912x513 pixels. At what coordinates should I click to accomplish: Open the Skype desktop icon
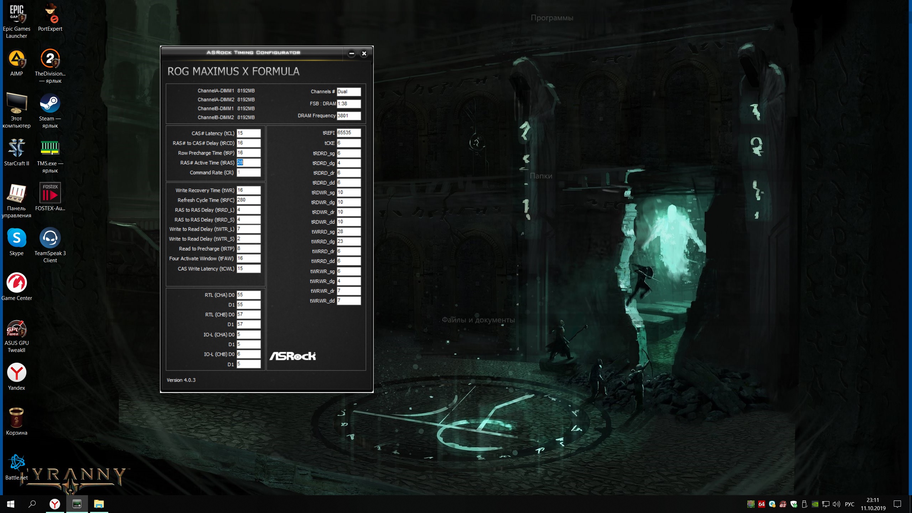pos(16,238)
